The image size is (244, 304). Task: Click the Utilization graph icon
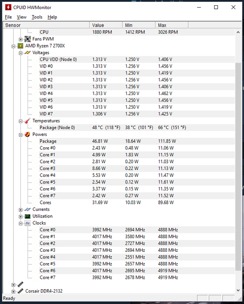[28, 216]
